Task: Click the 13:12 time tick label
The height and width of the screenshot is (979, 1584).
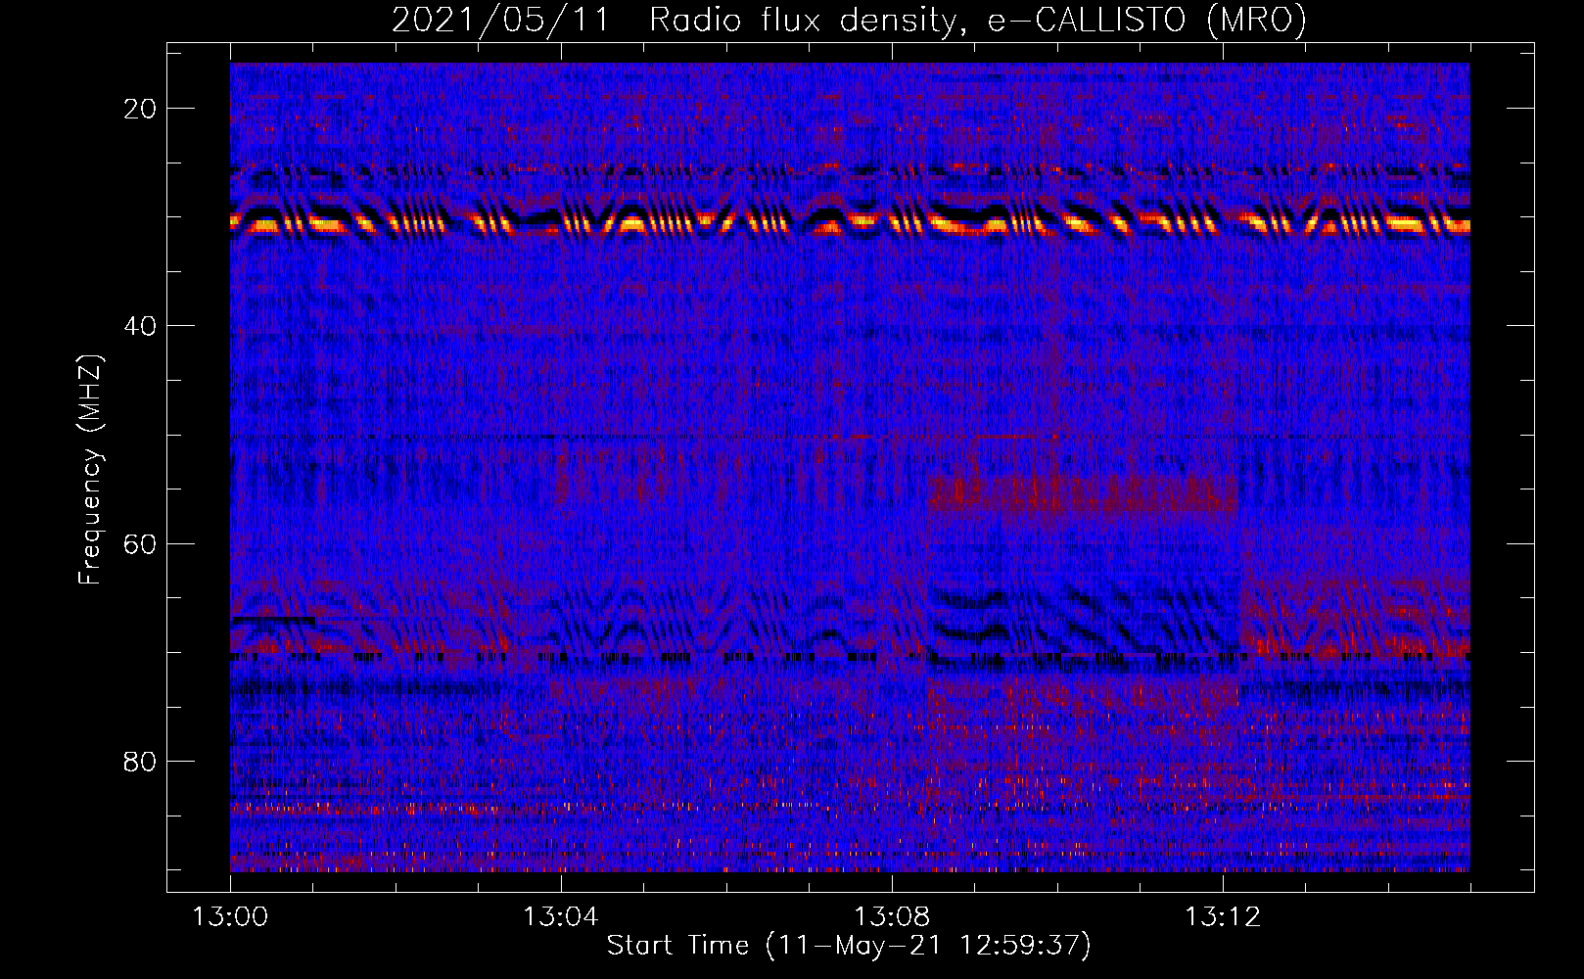Action: [x=1223, y=917]
